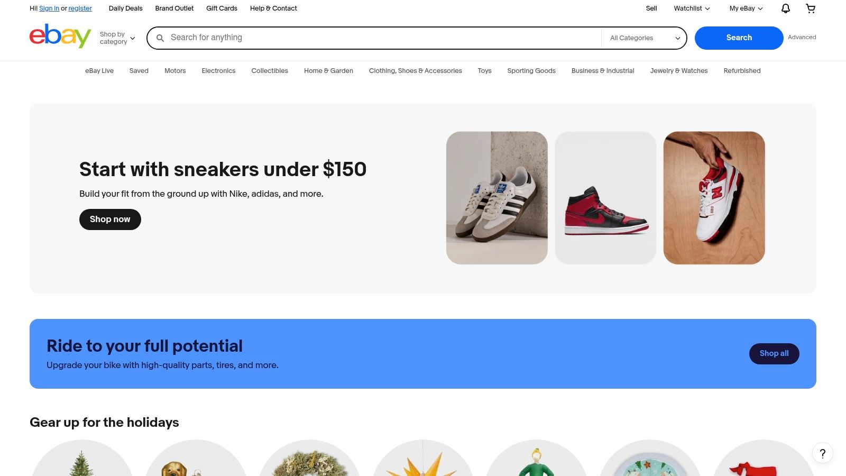
Task: Expand the My eBay menu
Action: [x=746, y=8]
